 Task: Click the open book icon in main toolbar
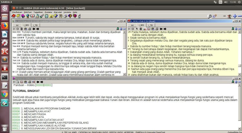pos(33,16)
